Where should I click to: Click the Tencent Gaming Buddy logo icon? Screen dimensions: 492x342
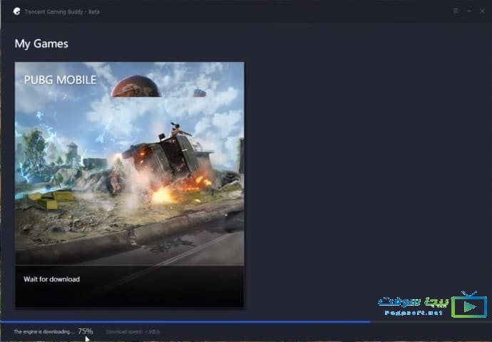(17, 11)
